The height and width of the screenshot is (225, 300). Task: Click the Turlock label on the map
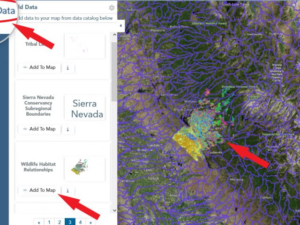click(153, 178)
